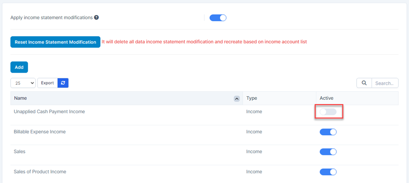This screenshot has width=409, height=183.
Task: Click the Active column header
Action: pos(326,98)
